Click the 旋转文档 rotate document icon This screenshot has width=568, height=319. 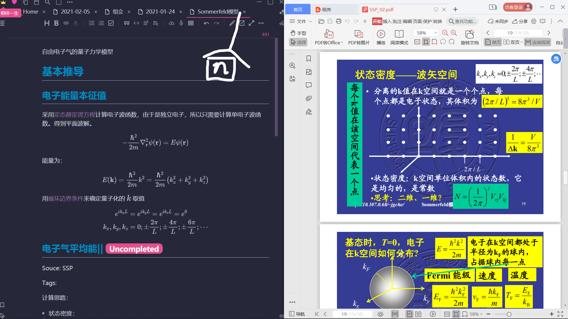point(469,34)
